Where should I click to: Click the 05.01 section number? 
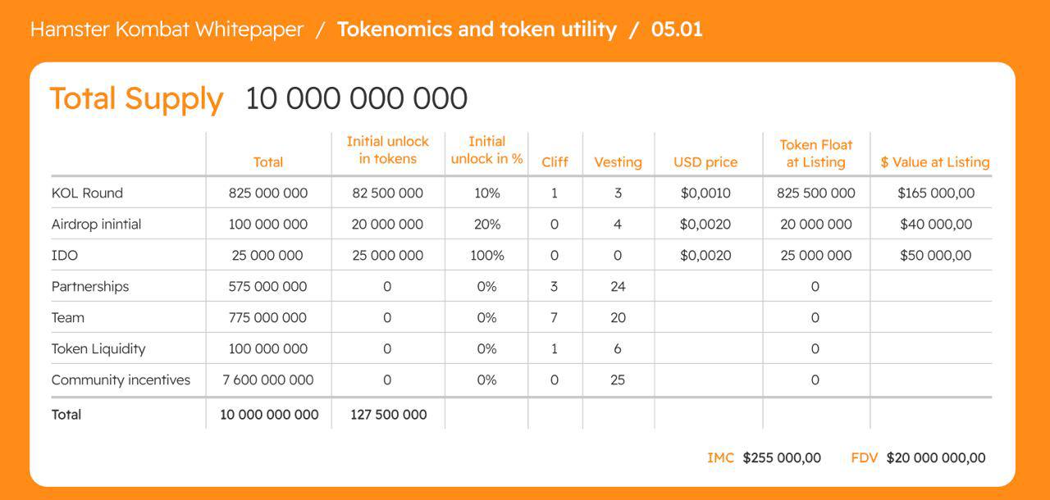(x=677, y=30)
